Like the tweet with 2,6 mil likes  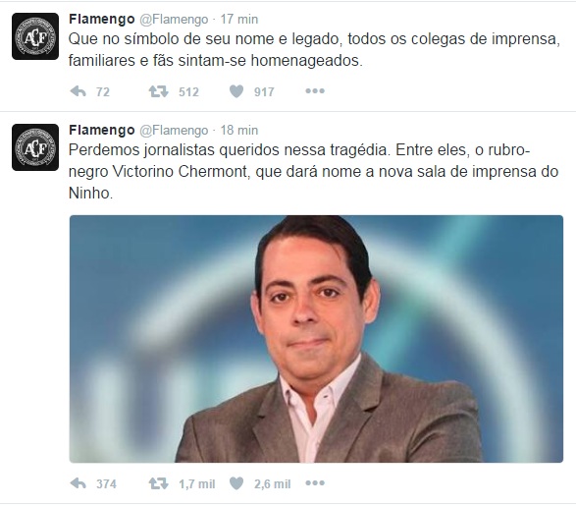point(236,483)
